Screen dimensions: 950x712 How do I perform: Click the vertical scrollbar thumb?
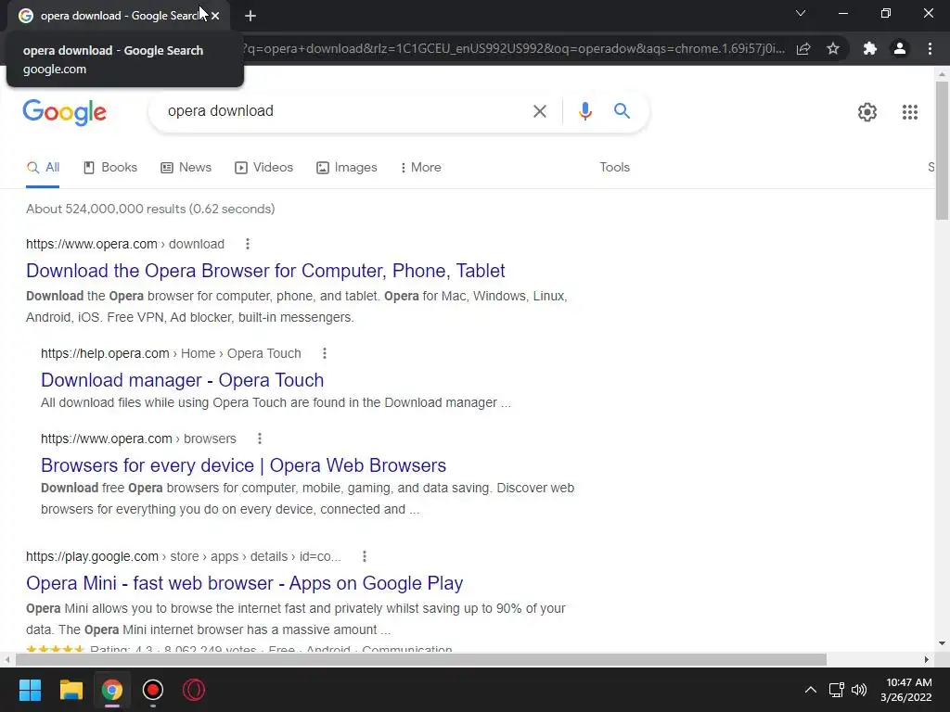click(x=942, y=150)
